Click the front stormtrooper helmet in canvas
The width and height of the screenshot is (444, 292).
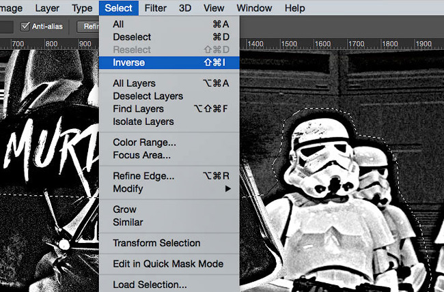click(x=321, y=159)
